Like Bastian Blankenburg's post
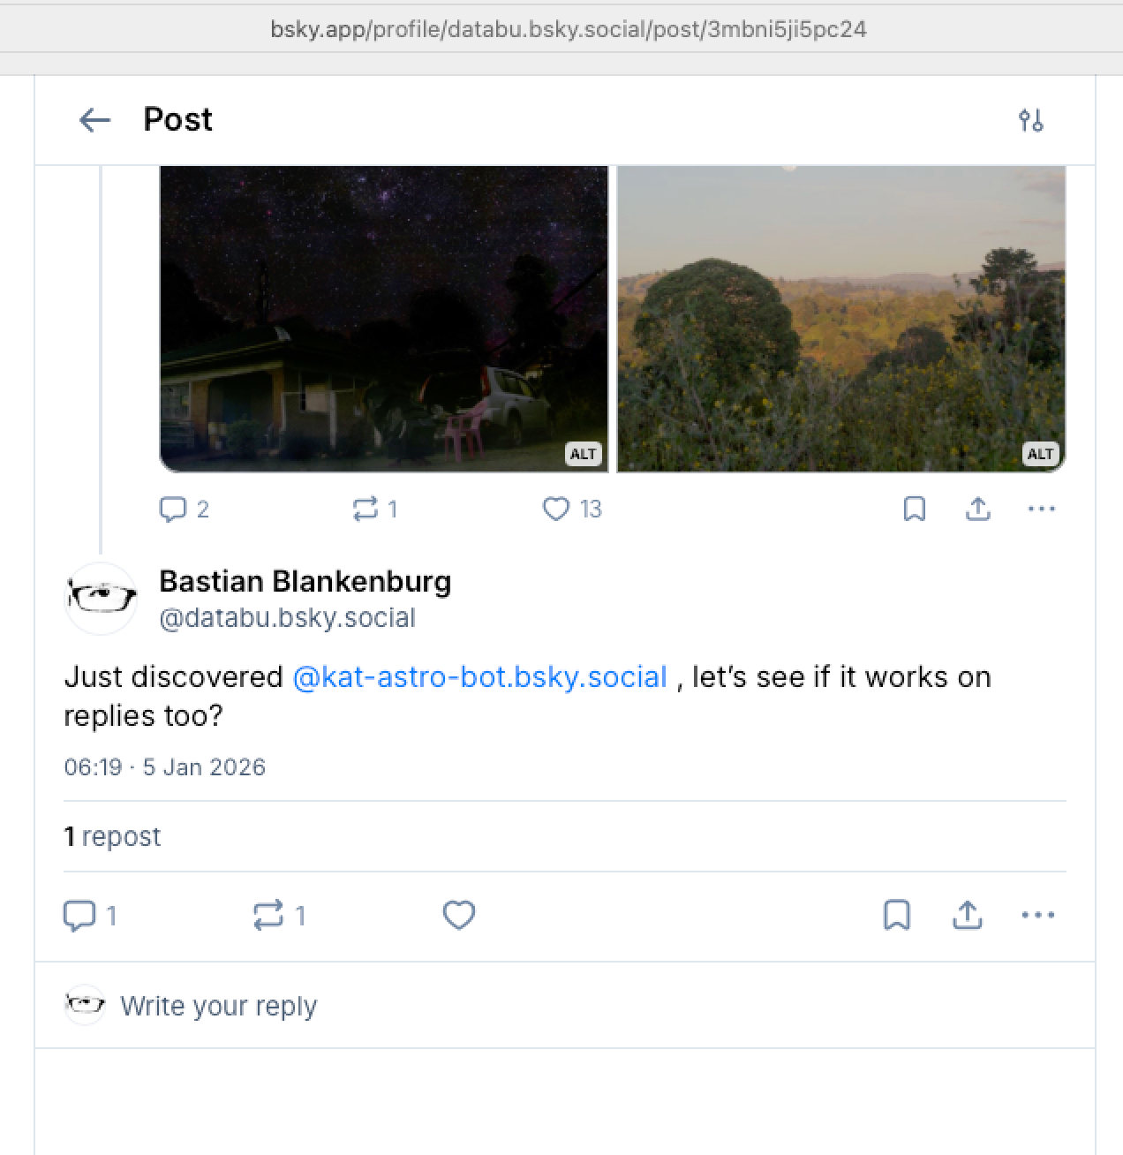1123x1155 pixels. coord(459,915)
